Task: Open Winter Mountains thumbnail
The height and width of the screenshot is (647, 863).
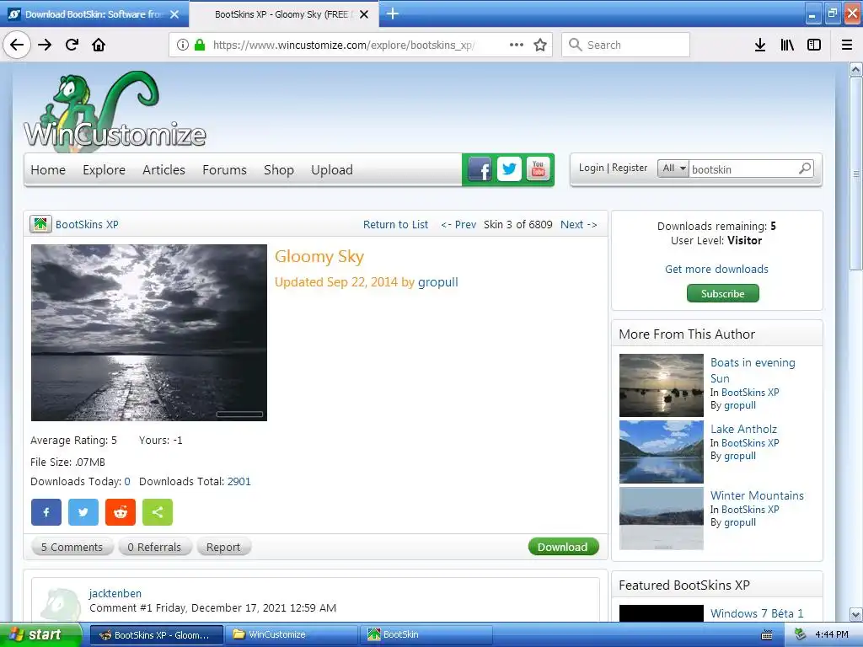Action: 662,518
